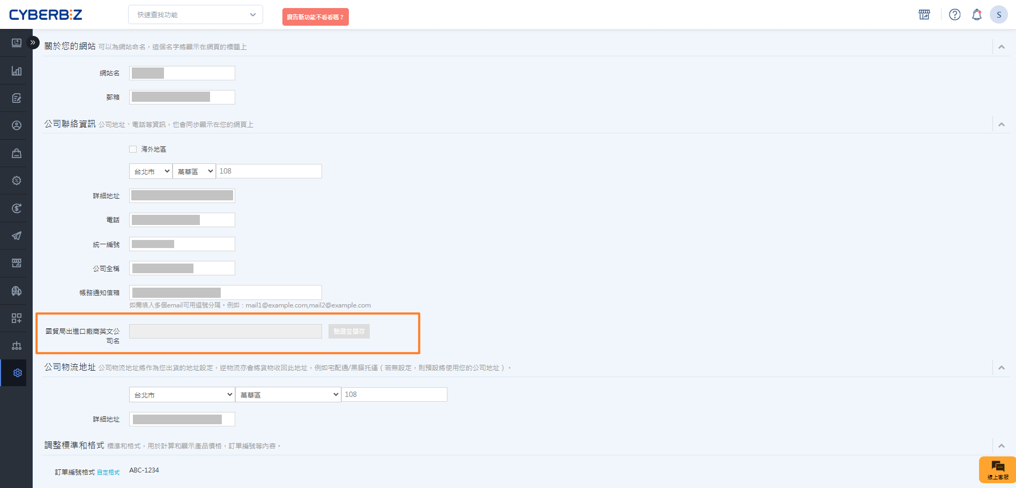Collapse the 公司物流地址 section
This screenshot has width=1016, height=488.
pyautogui.click(x=1001, y=368)
